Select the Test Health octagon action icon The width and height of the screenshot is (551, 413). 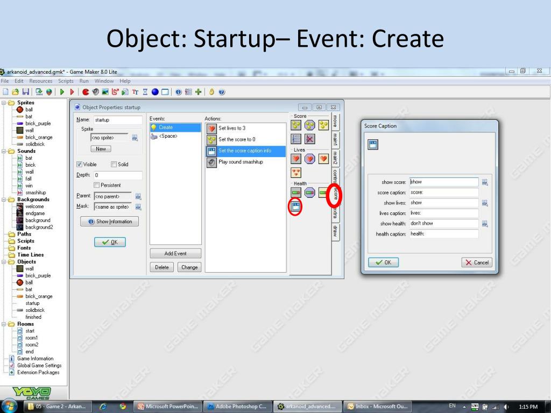pos(309,193)
